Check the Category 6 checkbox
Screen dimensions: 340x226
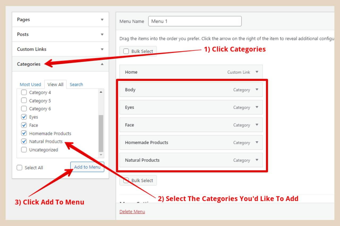point(24,109)
